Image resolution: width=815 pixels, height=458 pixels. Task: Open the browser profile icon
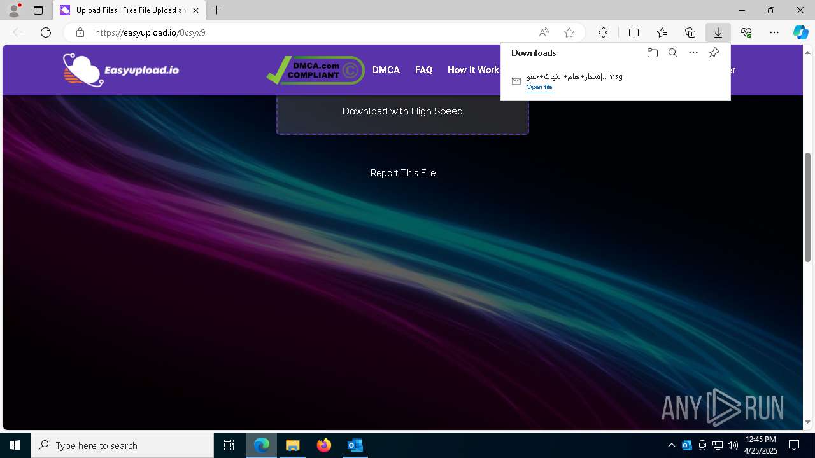pyautogui.click(x=13, y=10)
